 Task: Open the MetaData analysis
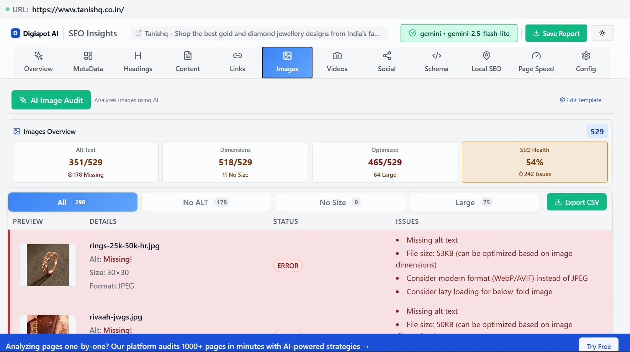pyautogui.click(x=88, y=62)
